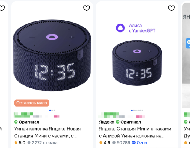
Task: Open product title Умная колонка Яндекс Новая Станция Мини
Action: pos(47,132)
